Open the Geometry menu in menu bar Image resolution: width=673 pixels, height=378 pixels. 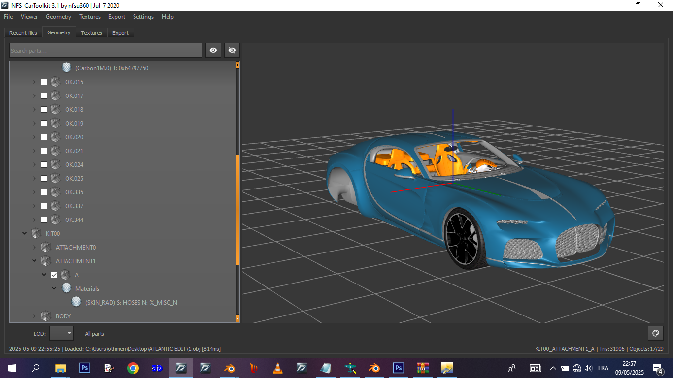tap(59, 17)
